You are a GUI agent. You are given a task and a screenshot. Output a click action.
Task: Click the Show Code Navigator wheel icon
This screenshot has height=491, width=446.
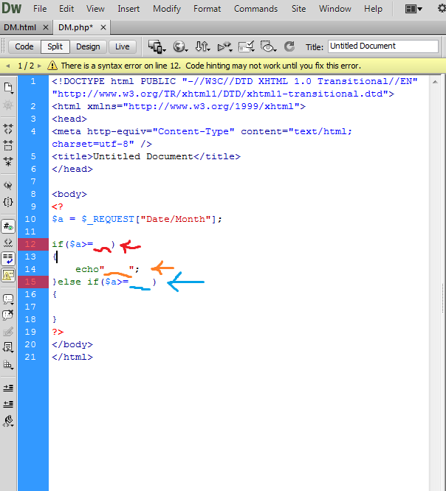point(8,105)
